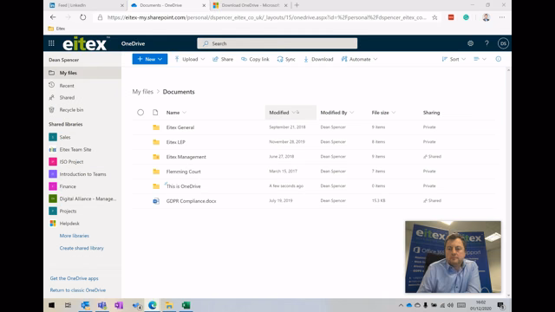Click the Eitex LEP folder name
555x312 pixels.
tap(176, 142)
